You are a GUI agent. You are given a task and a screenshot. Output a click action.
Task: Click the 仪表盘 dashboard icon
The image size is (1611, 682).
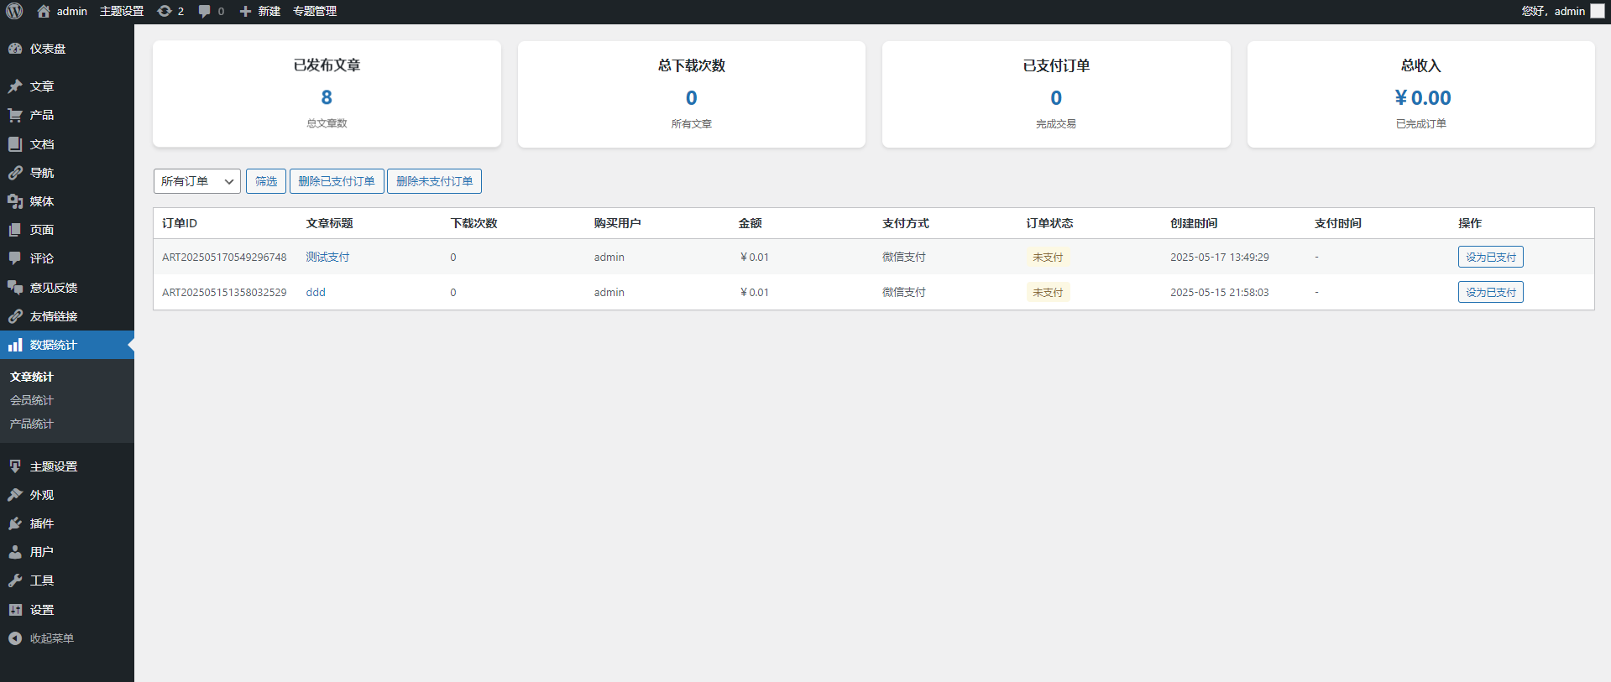point(15,49)
